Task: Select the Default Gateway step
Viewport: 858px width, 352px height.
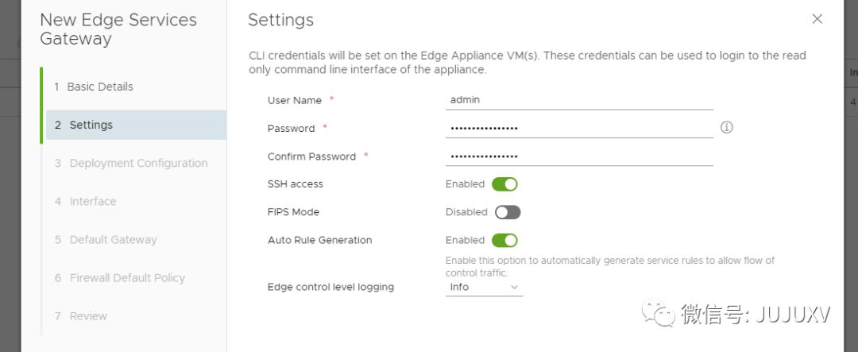Action: pos(113,239)
